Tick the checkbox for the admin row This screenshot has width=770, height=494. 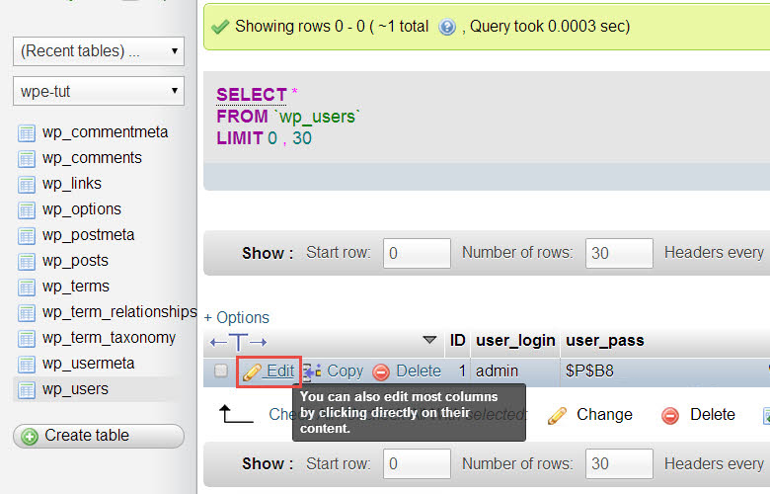[221, 370]
